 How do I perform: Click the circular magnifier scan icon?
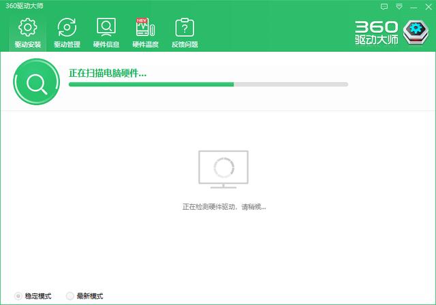click(36, 82)
